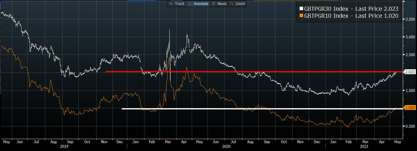
Task: Show News on the chart
Action: point(219,4)
